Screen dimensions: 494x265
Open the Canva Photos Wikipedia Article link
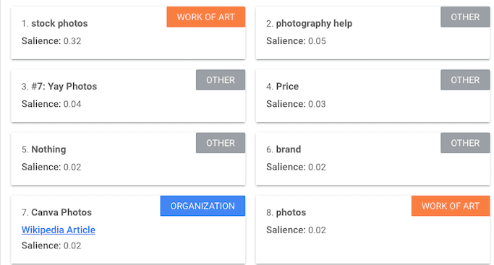point(59,230)
